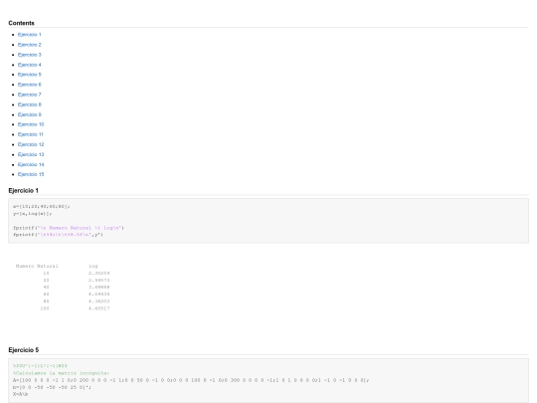This screenshot has height=403, width=537.
Task: Open the Ejercicio 7 contents link
Action: [x=30, y=95]
